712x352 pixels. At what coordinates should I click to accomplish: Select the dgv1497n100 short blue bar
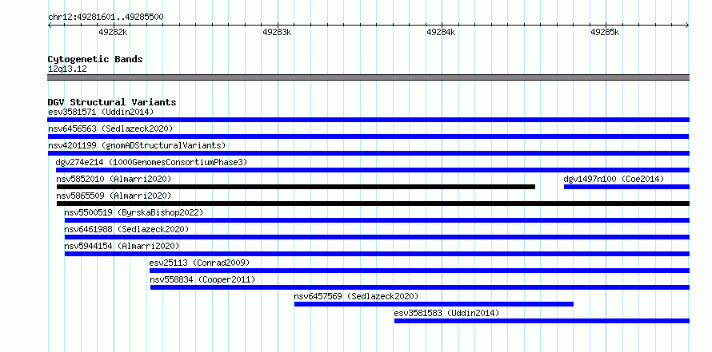click(x=626, y=187)
